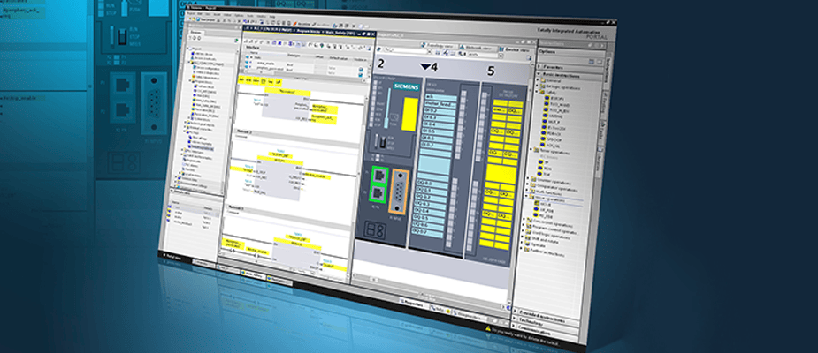Expand the Favorites section
Image resolution: width=818 pixels, height=353 pixels.
click(539, 66)
